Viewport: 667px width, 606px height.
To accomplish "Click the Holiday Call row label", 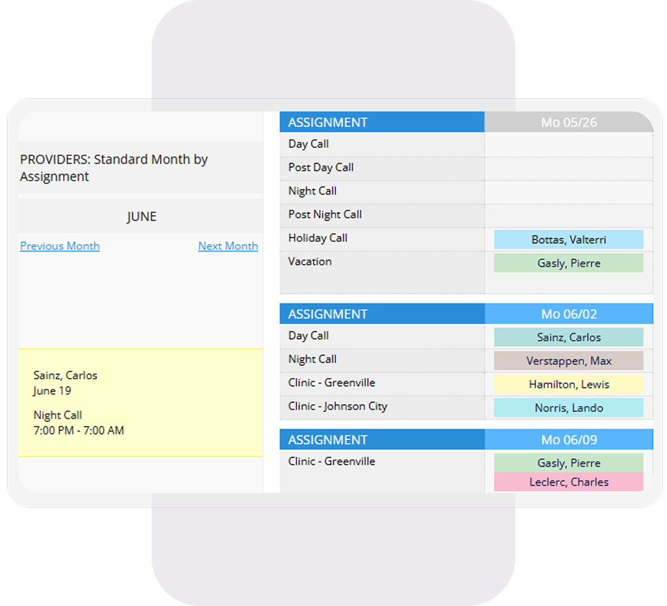I will tap(318, 238).
